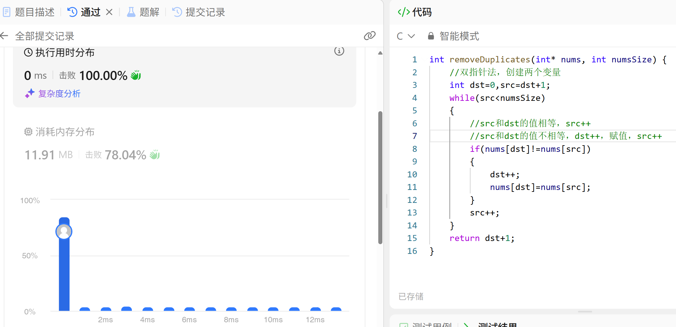Click the 78.04% memory beat percentage

125,155
